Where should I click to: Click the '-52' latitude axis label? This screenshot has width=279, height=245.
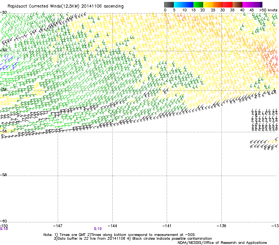coord(3,50)
